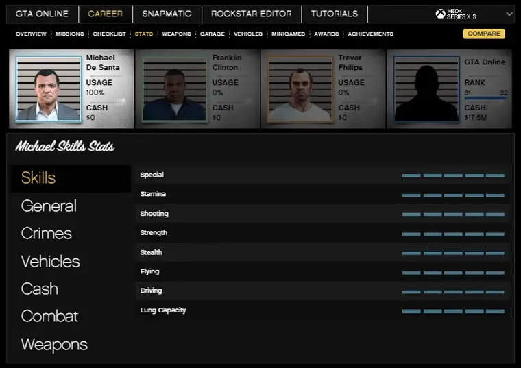Open the Weapons submenu link

coord(176,34)
